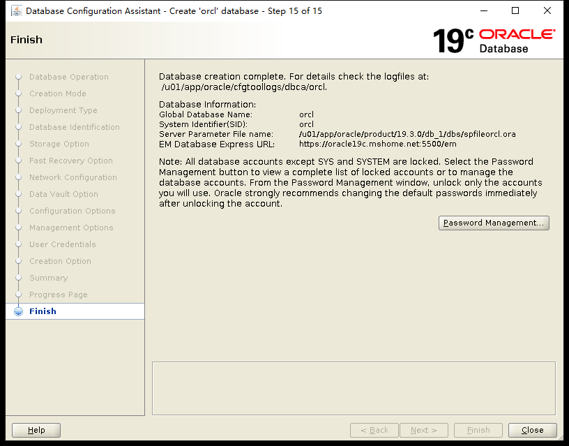Screen dimensions: 569x446
Task: Click the blue Finish step bullet
Action: [18, 311]
